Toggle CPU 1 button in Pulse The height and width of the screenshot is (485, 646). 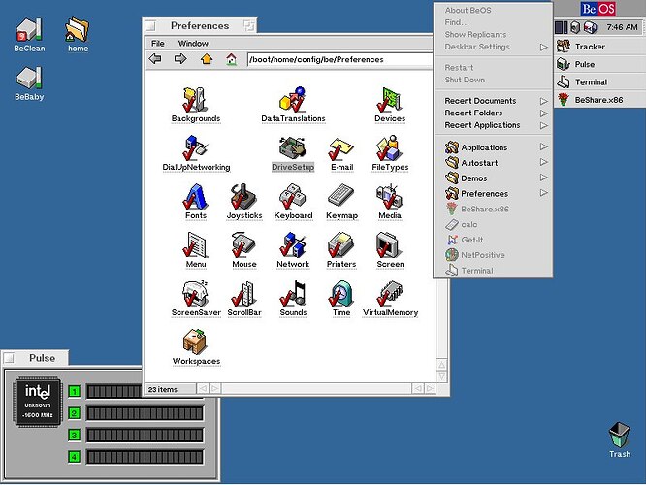click(74, 391)
